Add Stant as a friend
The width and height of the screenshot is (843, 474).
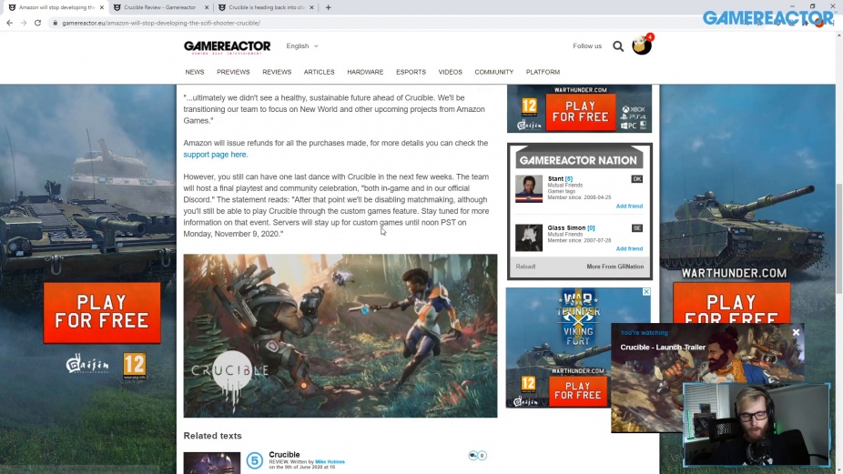point(629,207)
